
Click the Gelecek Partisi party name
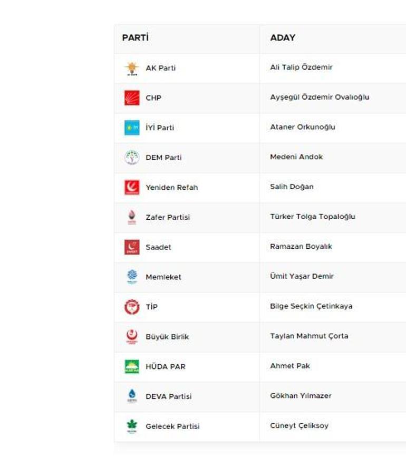(x=172, y=426)
